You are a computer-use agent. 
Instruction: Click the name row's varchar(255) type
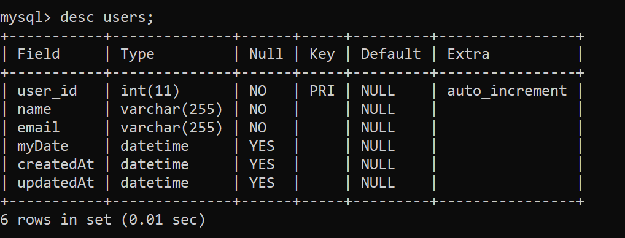click(171, 109)
